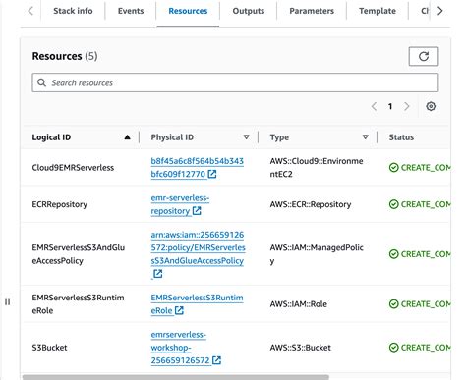Image resolution: width=466 pixels, height=380 pixels.
Task: Go to next resources page
Action: tap(407, 106)
